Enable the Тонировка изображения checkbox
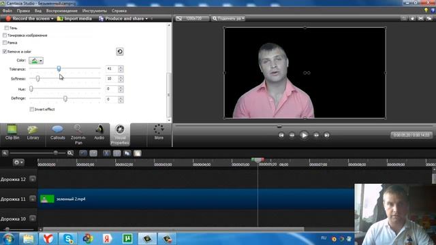436x245 pixels. [5, 35]
